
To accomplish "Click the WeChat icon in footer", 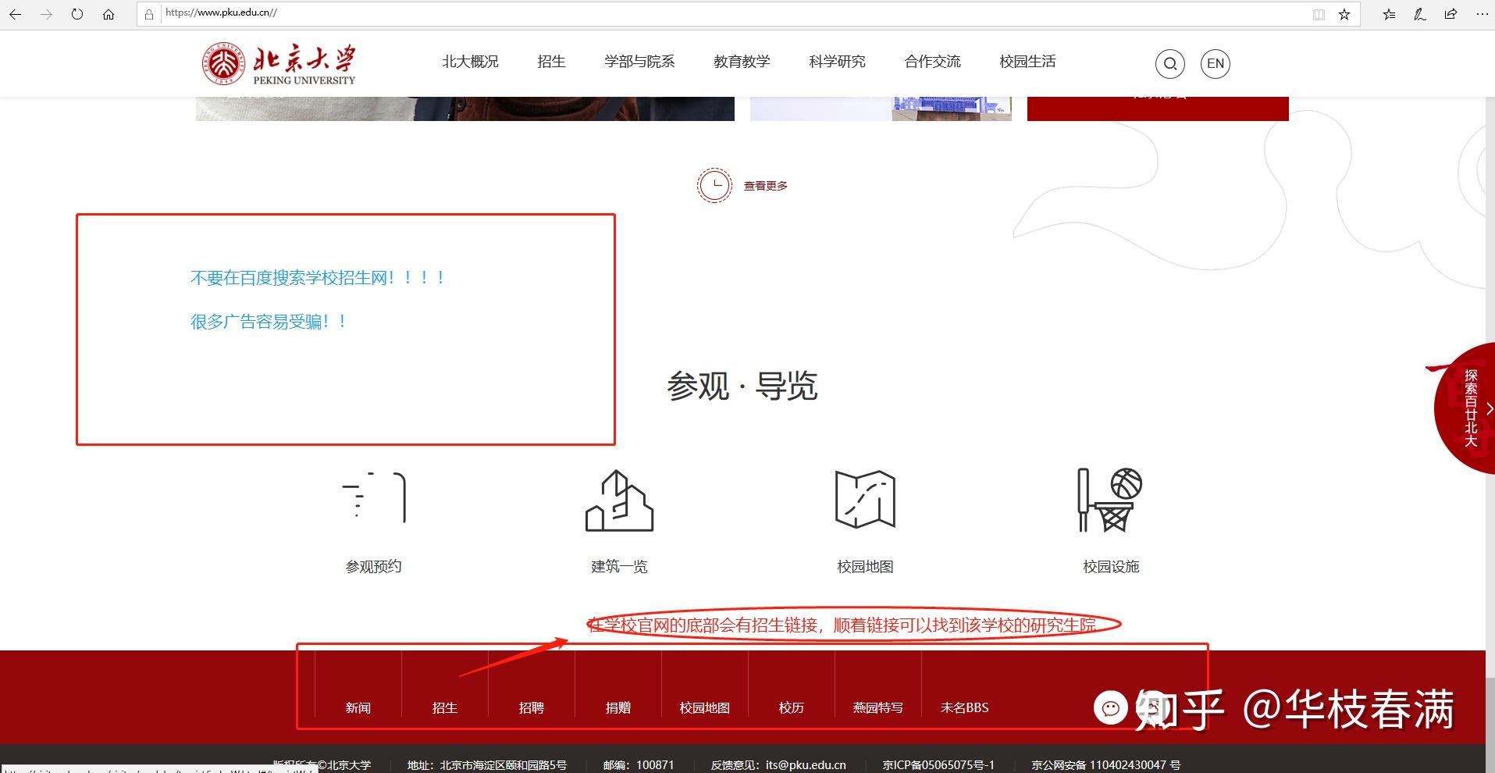I will [x=1111, y=708].
